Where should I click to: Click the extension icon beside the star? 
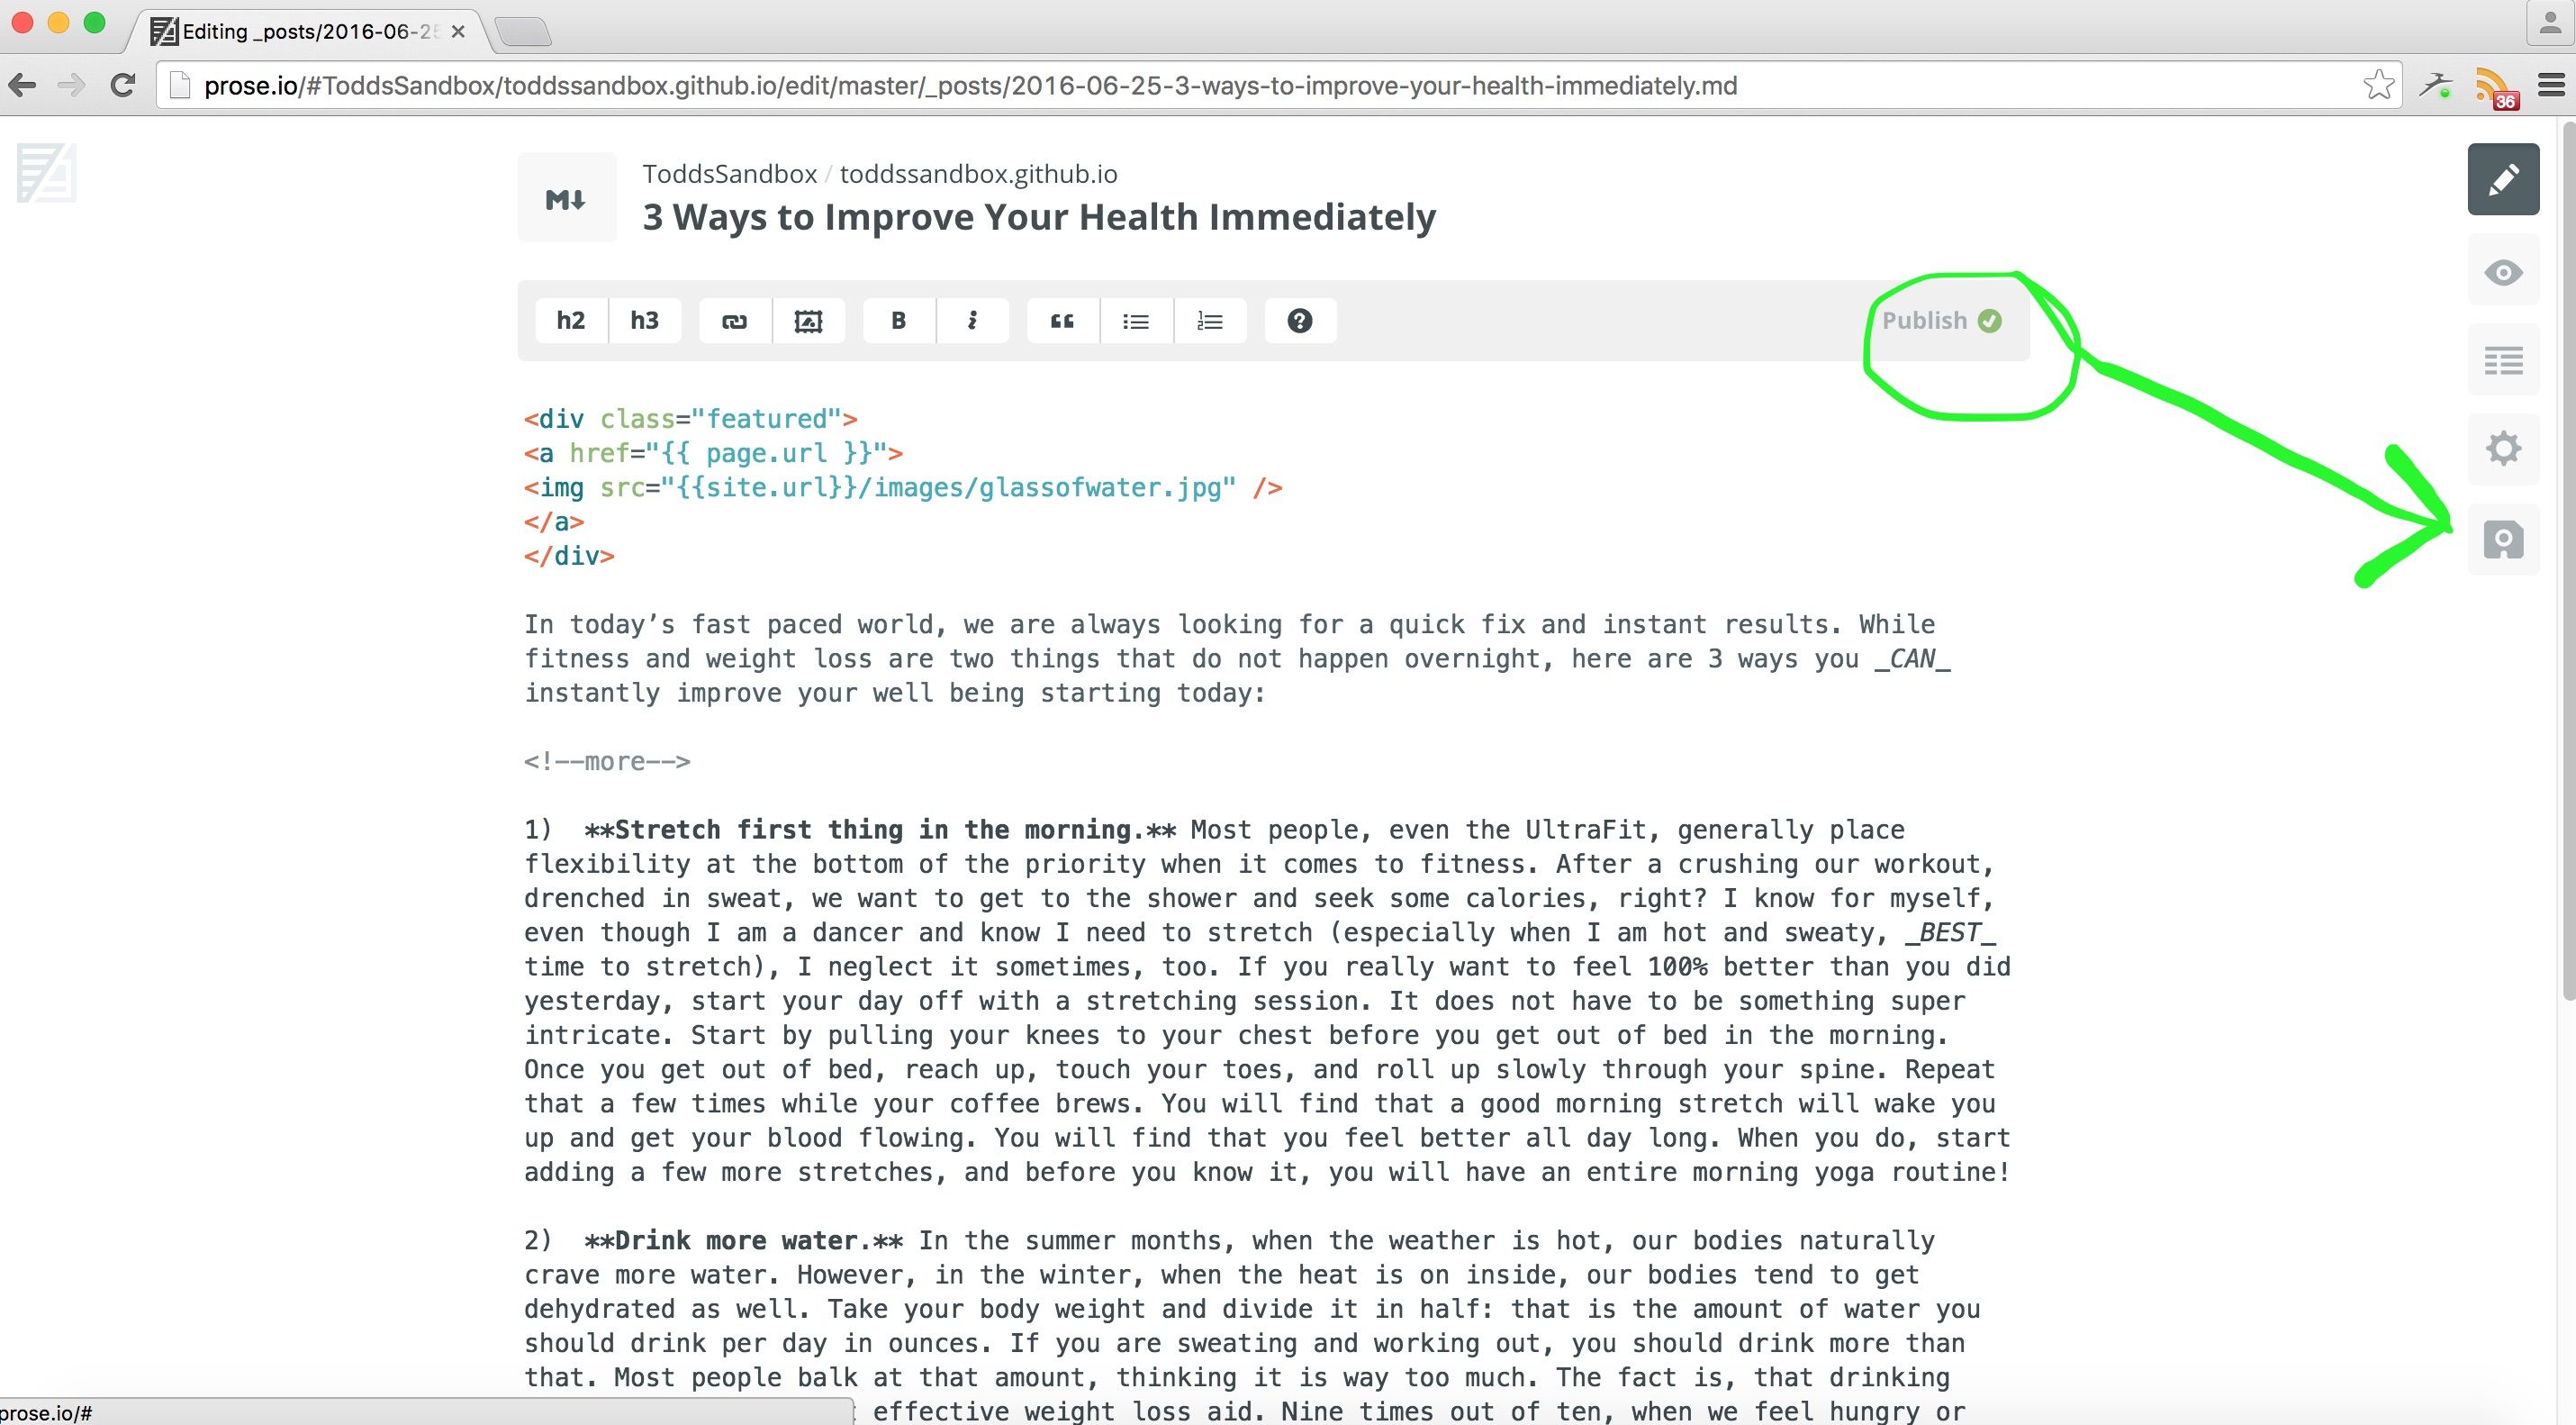[2436, 85]
